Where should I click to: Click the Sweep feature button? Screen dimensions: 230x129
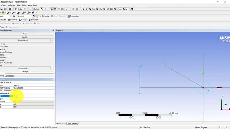point(22,20)
